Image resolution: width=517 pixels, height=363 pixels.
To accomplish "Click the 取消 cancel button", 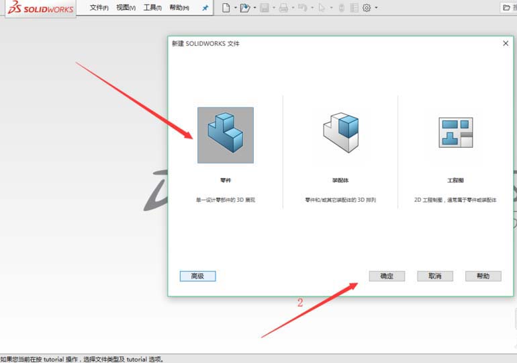I will click(435, 276).
